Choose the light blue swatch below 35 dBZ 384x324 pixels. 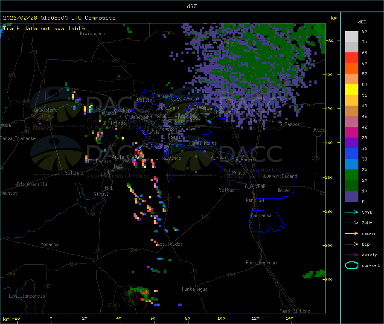pos(352,164)
